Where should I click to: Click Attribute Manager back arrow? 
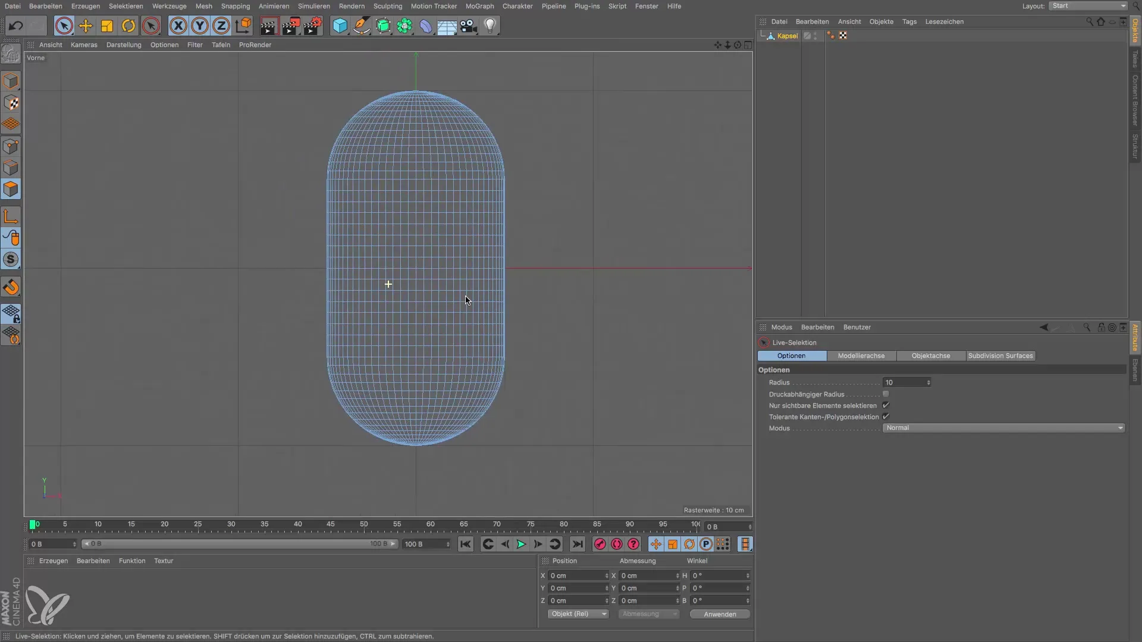1044,327
